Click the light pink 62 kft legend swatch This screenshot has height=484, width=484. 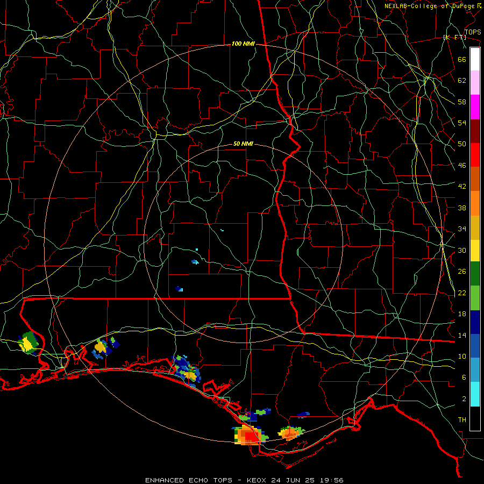[x=475, y=83]
